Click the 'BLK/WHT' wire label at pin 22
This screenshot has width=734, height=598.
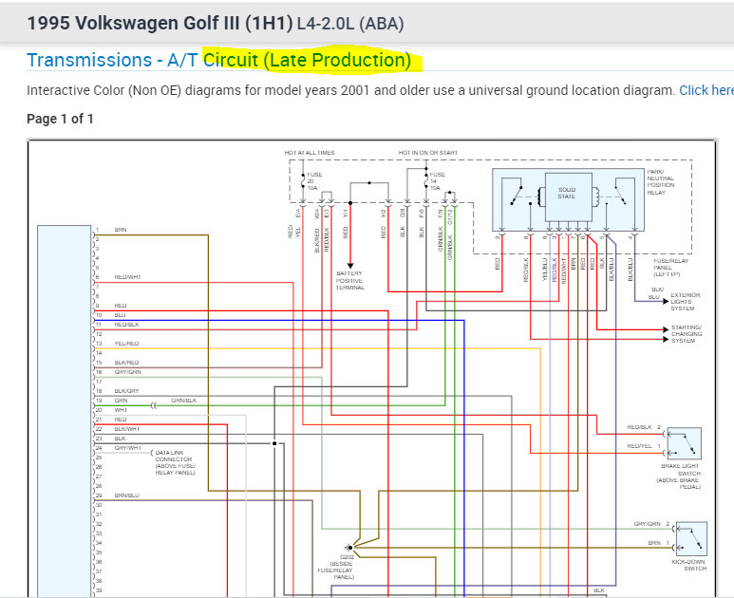127,429
